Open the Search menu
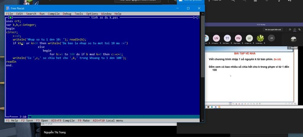Screen dimensions: 303x137 click(31, 14)
